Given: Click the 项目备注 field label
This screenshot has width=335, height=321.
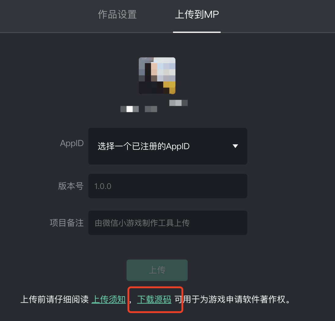Looking at the screenshot, I should (x=67, y=223).
